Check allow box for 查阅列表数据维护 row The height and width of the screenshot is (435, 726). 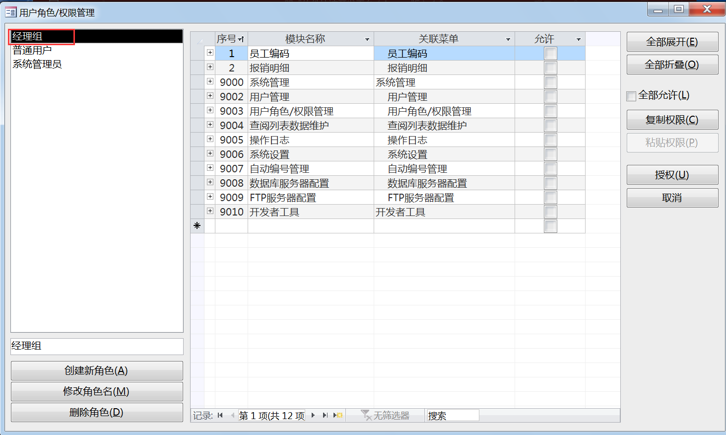(x=550, y=125)
